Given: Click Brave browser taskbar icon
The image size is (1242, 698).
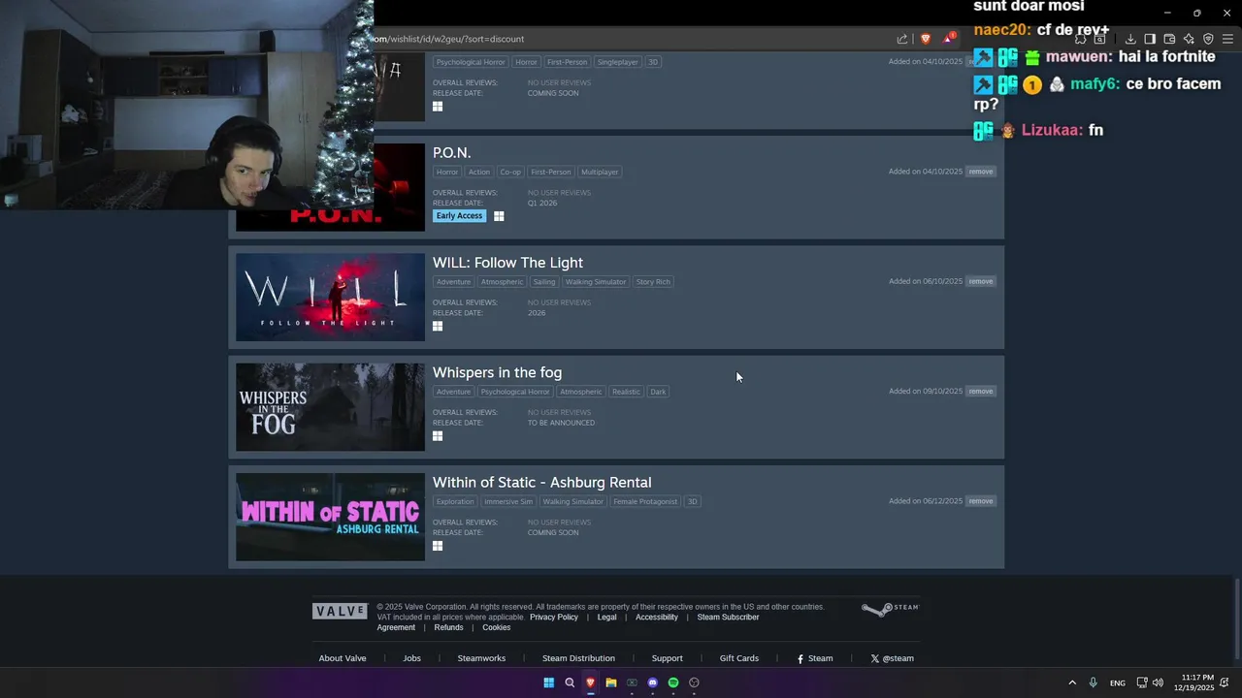Looking at the screenshot, I should (x=590, y=682).
